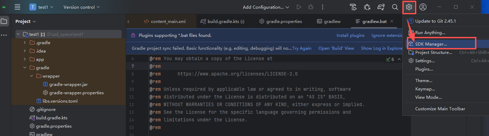Viewport: 489px width, 136px height.
Task: Open the Project view mode dropdown
Action: (x=26, y=21)
